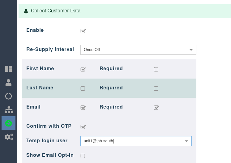Image resolution: width=231 pixels, height=163 pixels.
Task: Open the network hierarchy icon in sidebar
Action: click(x=8, y=110)
